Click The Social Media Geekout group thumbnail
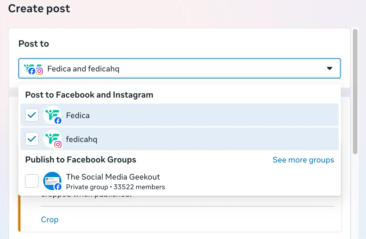This screenshot has height=239, width=366. point(51,180)
